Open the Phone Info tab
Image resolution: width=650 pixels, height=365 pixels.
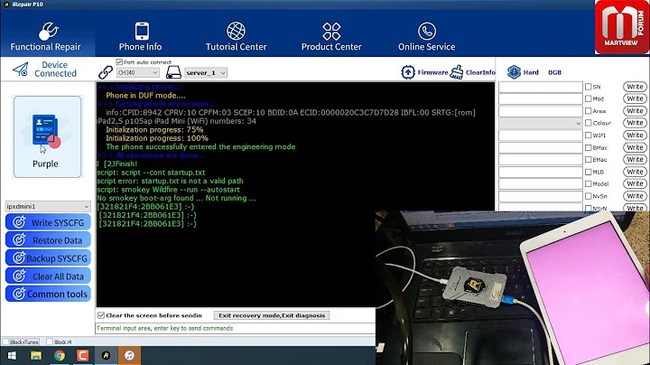(141, 36)
